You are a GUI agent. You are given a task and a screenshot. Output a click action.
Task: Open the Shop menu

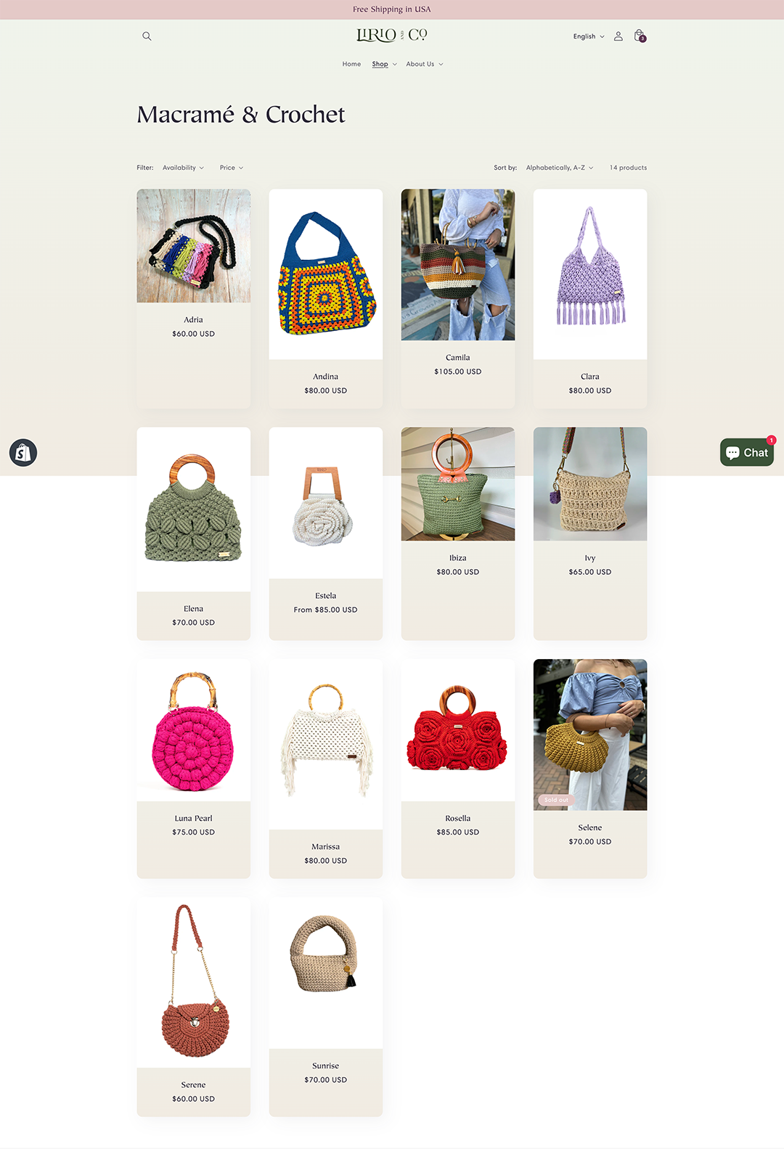[x=384, y=64]
